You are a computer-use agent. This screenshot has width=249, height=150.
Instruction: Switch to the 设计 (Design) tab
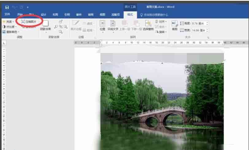click(x=43, y=14)
